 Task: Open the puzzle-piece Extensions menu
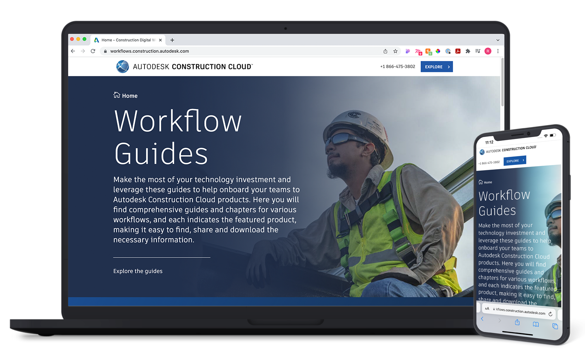(x=468, y=51)
